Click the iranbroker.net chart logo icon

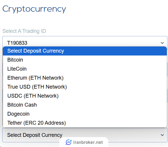pos(68,142)
